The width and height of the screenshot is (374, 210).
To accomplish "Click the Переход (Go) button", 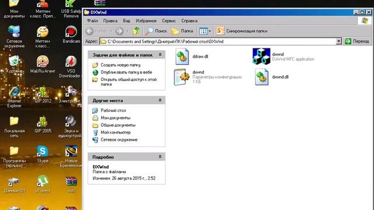I will [357, 41].
